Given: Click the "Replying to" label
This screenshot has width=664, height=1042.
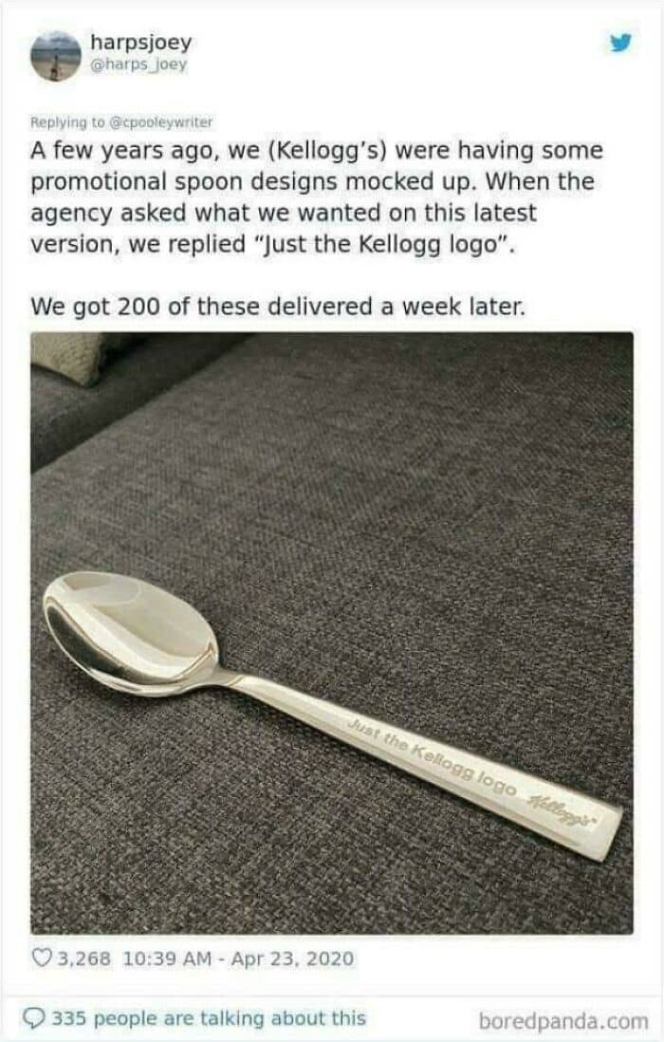Looking at the screenshot, I should 67,122.
